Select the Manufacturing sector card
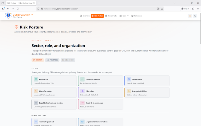The width and height of the screenshot is (201, 126). [x=54, y=92]
